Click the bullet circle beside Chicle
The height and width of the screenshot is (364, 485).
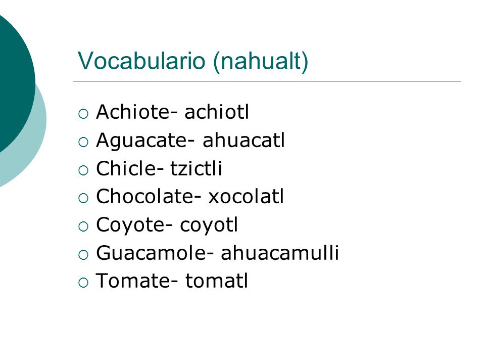83,170
